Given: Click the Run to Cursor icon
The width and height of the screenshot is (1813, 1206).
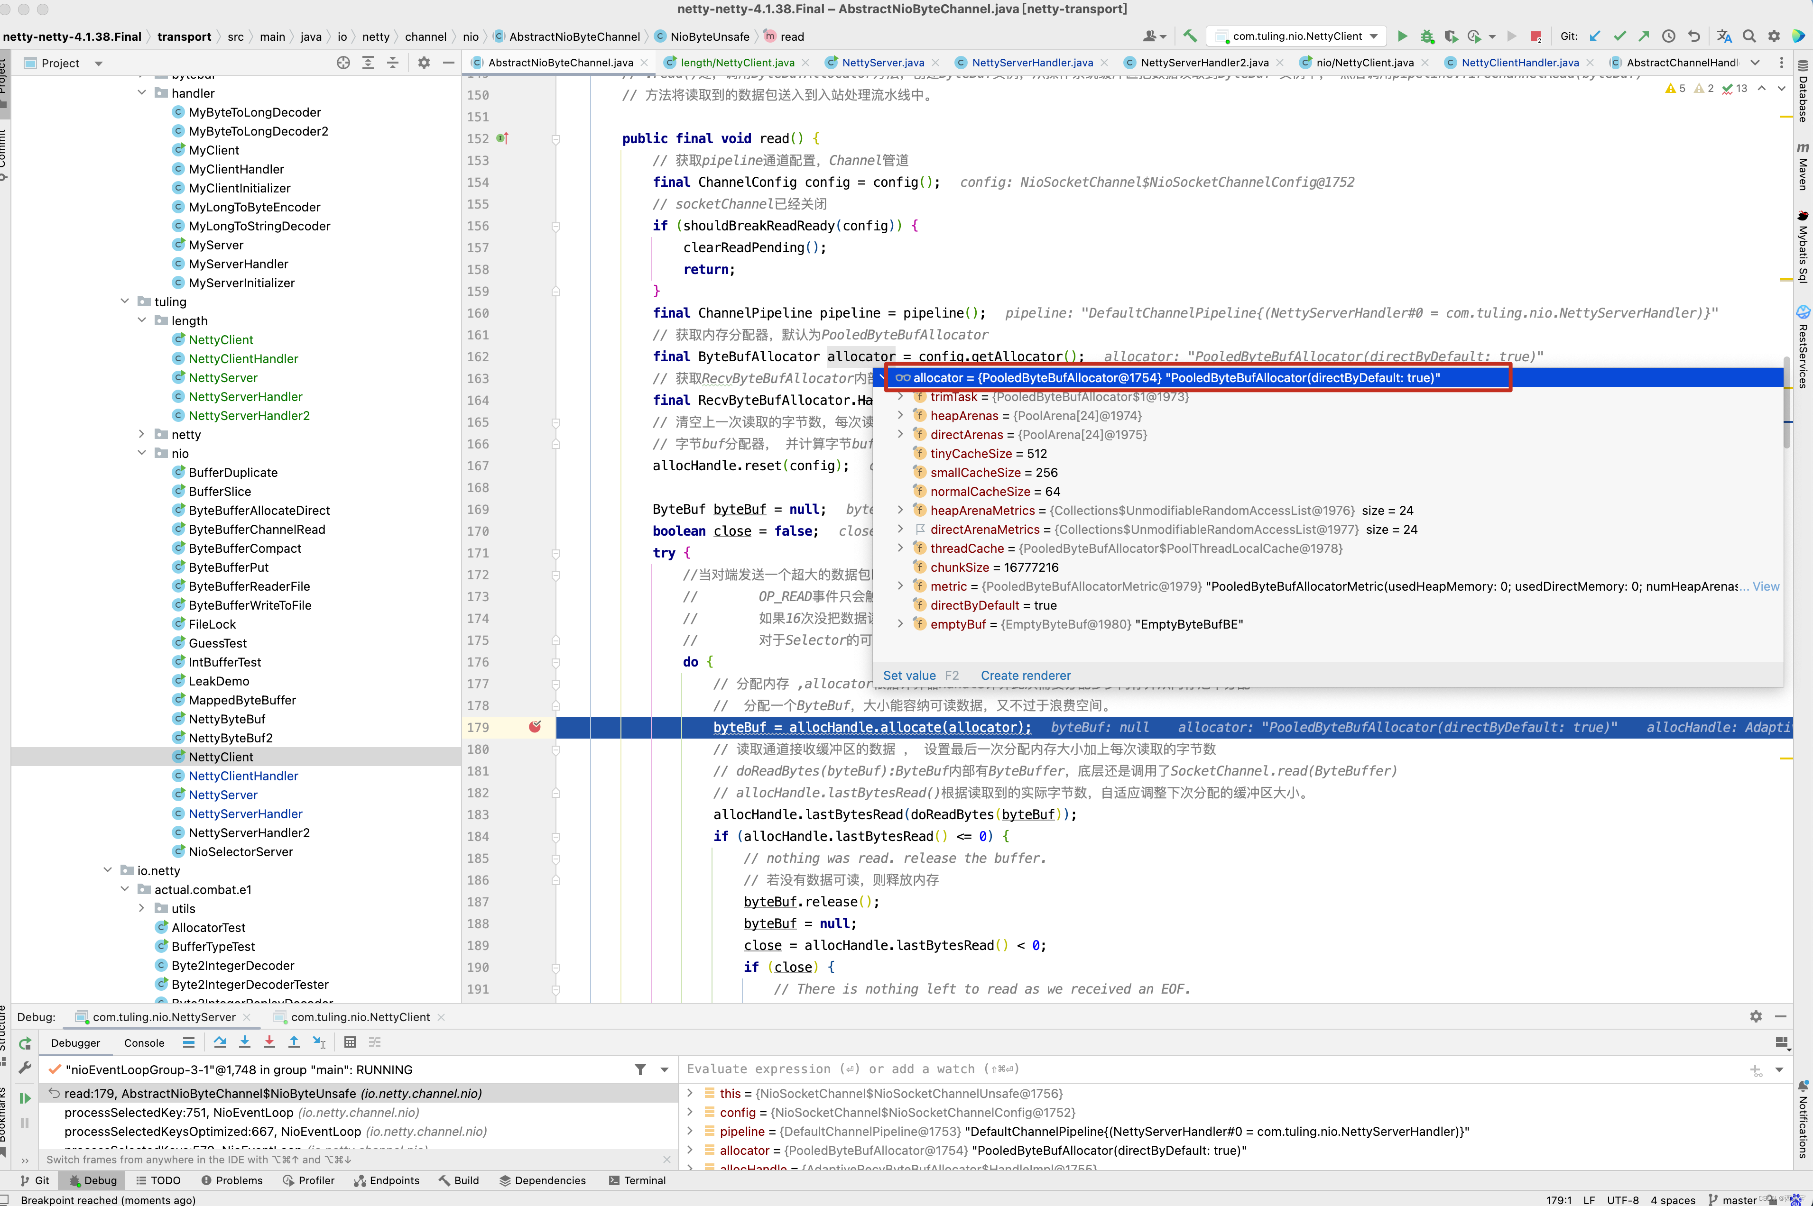Looking at the screenshot, I should [x=319, y=1042].
